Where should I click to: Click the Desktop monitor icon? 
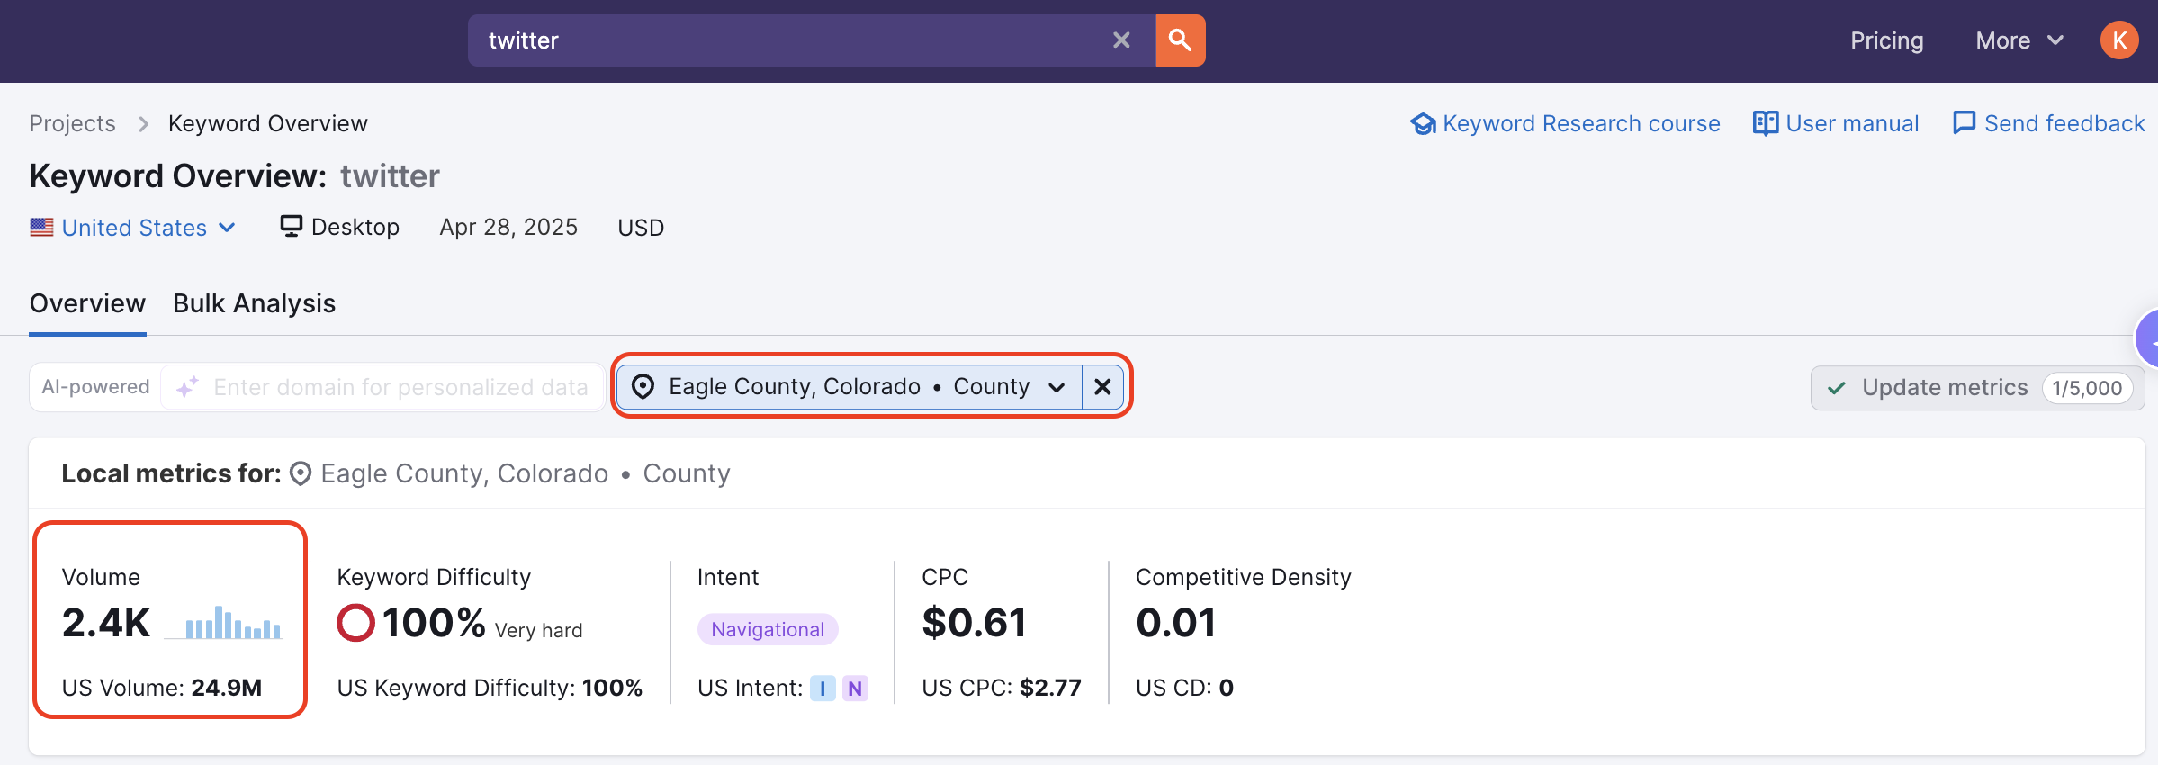291,226
